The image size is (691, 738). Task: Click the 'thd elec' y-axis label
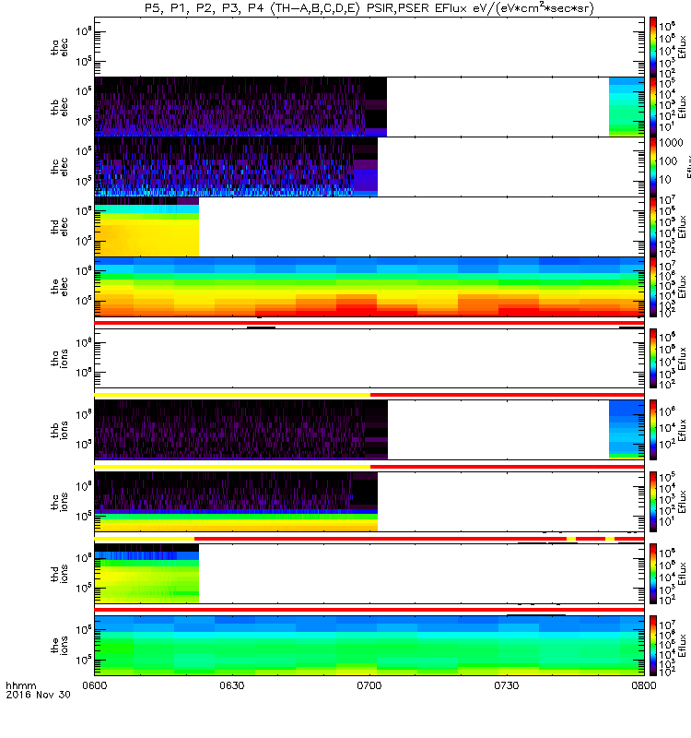pyautogui.click(x=59, y=227)
